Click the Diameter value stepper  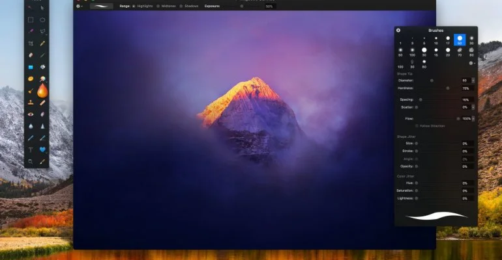point(473,81)
